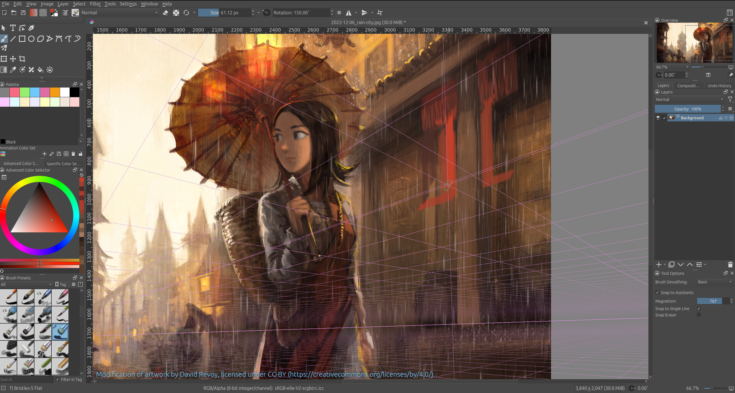
Task: Toggle horizontal mirror mode in the toolbar
Action: tap(349, 12)
